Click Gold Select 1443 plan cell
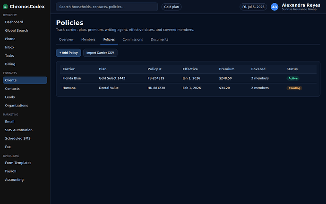Viewport: 326px width, 204px height. 112,79
